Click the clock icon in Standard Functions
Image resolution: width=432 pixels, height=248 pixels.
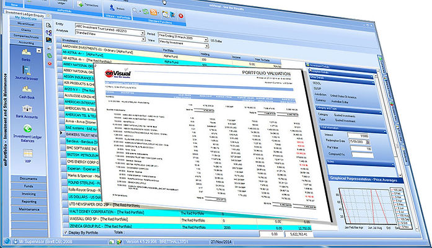(165, 14)
